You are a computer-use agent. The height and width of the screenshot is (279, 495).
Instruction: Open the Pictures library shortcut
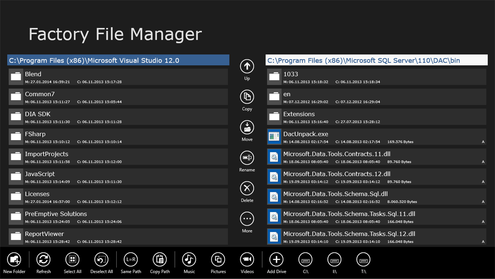(x=218, y=260)
